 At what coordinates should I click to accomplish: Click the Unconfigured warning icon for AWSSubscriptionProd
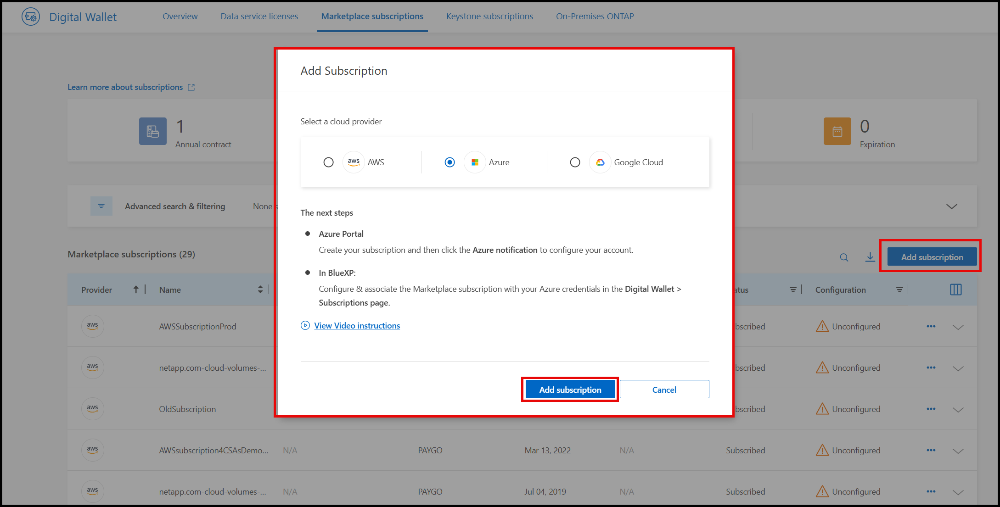click(822, 326)
